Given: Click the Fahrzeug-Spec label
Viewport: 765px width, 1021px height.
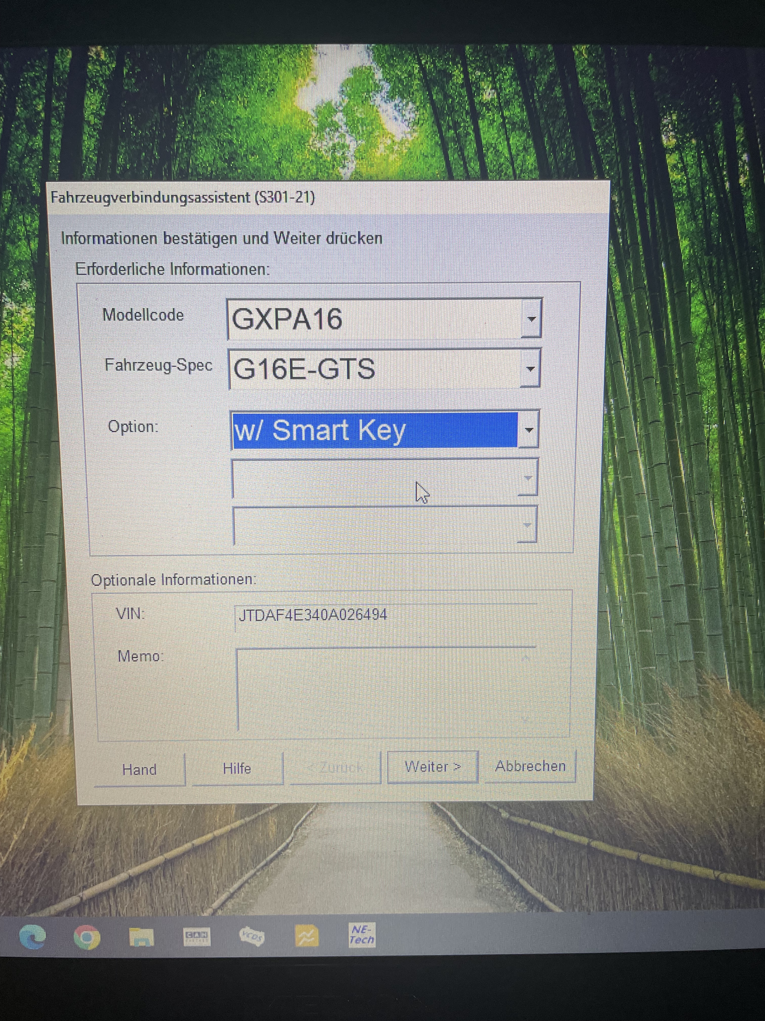Looking at the screenshot, I should [159, 365].
